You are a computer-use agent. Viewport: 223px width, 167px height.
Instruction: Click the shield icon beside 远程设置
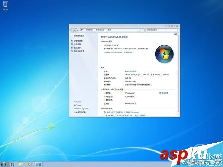(72, 44)
